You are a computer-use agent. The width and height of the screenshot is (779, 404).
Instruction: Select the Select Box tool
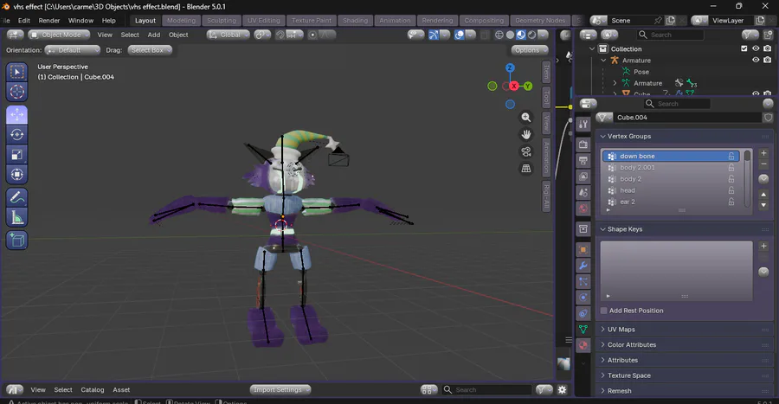(x=17, y=72)
